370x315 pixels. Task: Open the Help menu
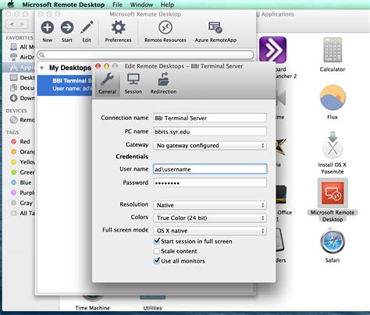167,5
